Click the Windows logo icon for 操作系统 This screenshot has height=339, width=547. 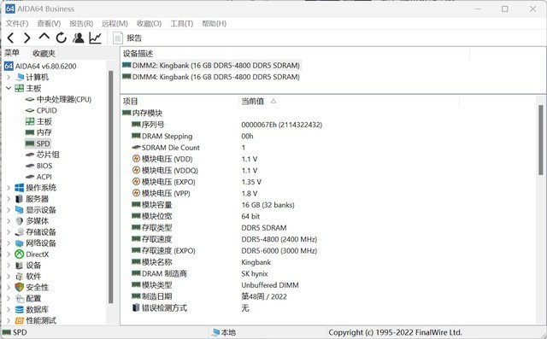click(x=20, y=188)
